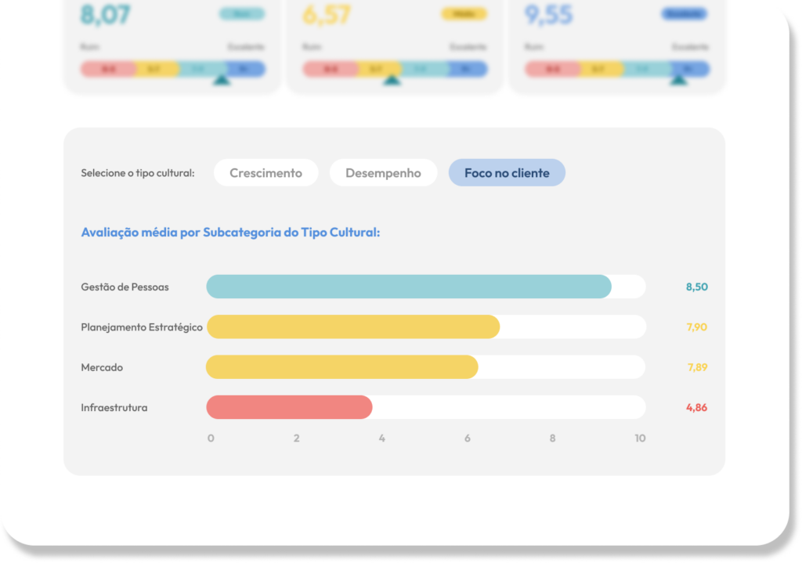The width and height of the screenshot is (802, 563).
Task: Switch to the Desempenho cultural type
Action: pyautogui.click(x=383, y=173)
